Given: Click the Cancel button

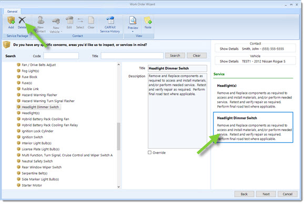Looking at the screenshot, I should coord(288,194).
